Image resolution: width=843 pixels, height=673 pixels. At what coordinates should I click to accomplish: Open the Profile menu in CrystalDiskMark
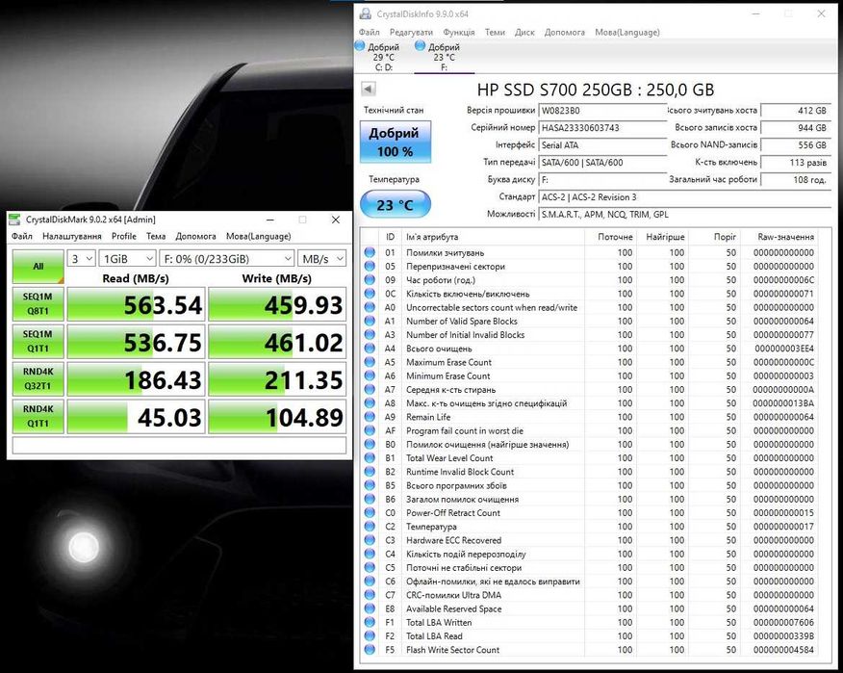coord(123,236)
